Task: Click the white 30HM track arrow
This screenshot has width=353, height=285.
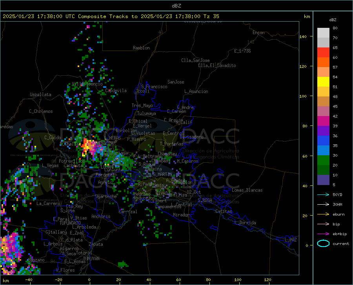Action: tap(323, 205)
